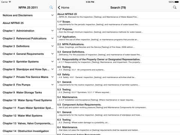Screen dimensions: 180x135
Task: Tap the 5:06 PM clock in status bar
Action: [90, 2]
